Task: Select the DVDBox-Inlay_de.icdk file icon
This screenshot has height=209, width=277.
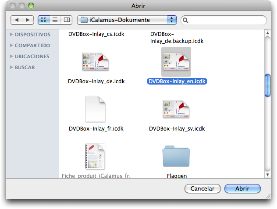Action: tap(96, 62)
